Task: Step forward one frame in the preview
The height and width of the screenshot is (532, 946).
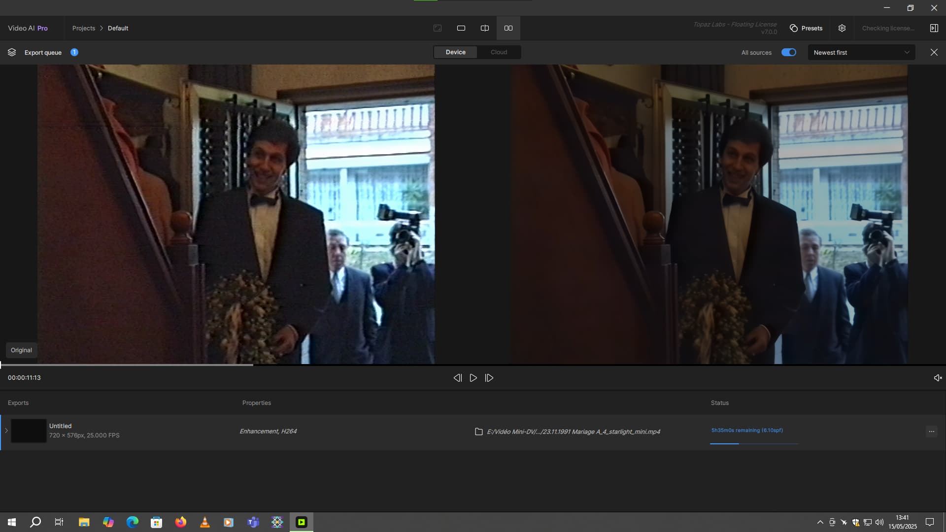Action: pyautogui.click(x=489, y=378)
